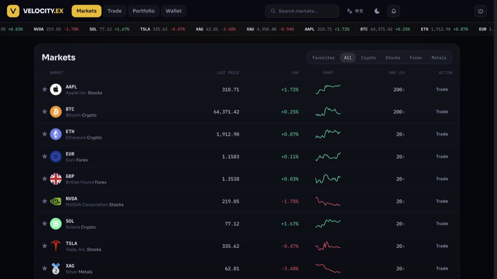497x279 pixels.
Task: Star the GBP market row
Action: pyautogui.click(x=44, y=179)
